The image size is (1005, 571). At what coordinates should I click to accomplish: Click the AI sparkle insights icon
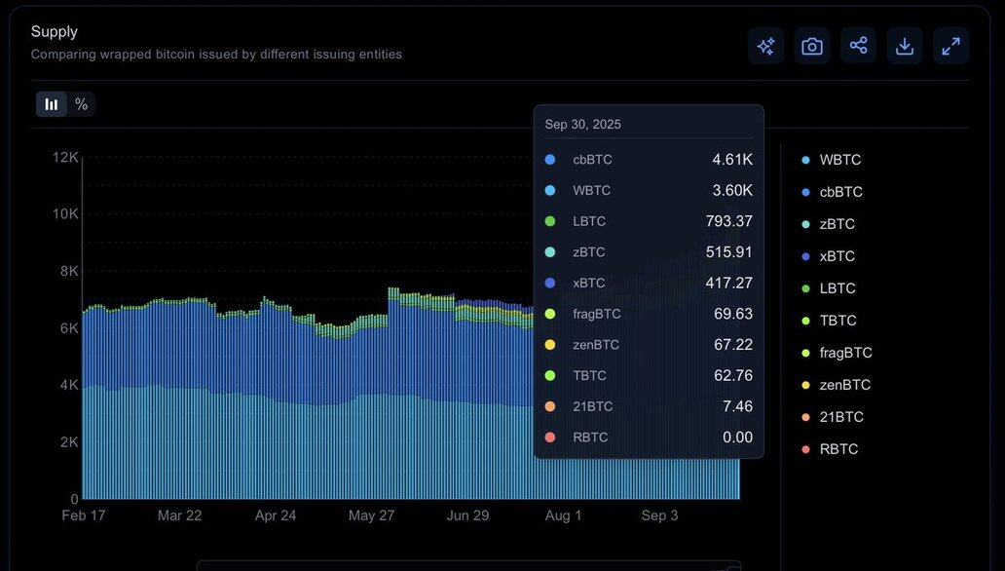[766, 46]
